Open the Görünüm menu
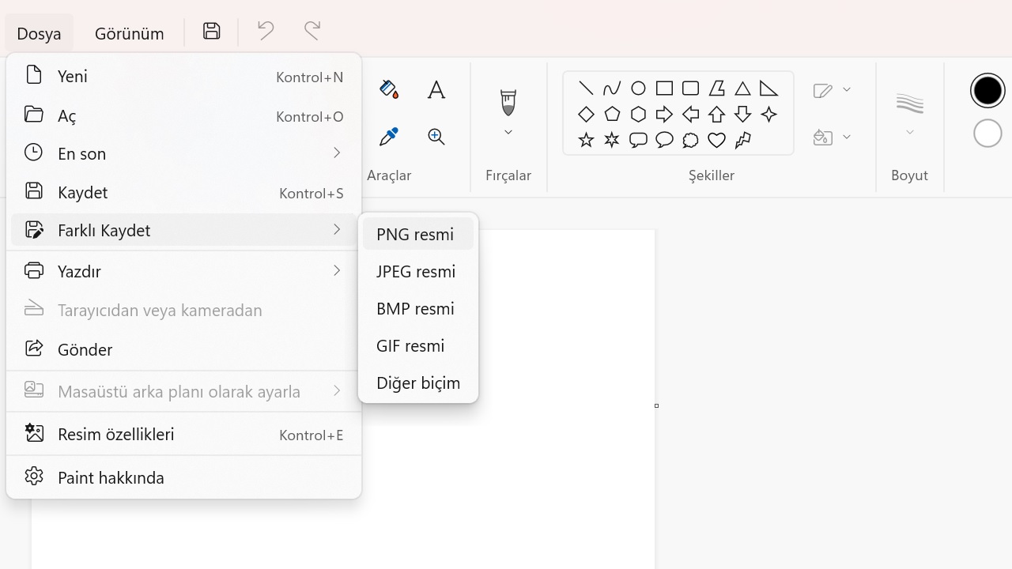The width and height of the screenshot is (1012, 569). [129, 33]
